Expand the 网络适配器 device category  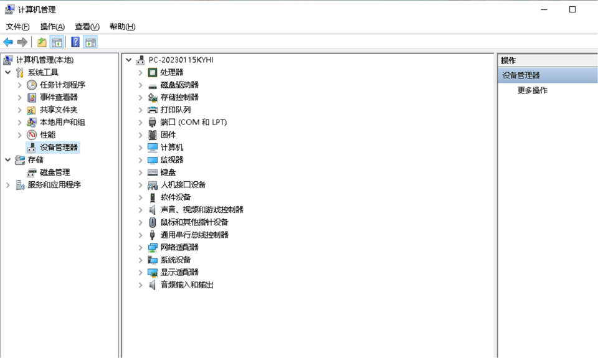click(140, 247)
